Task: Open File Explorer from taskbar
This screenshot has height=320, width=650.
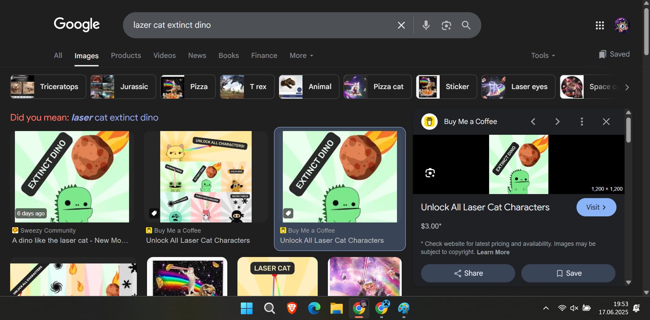Action: (336, 308)
